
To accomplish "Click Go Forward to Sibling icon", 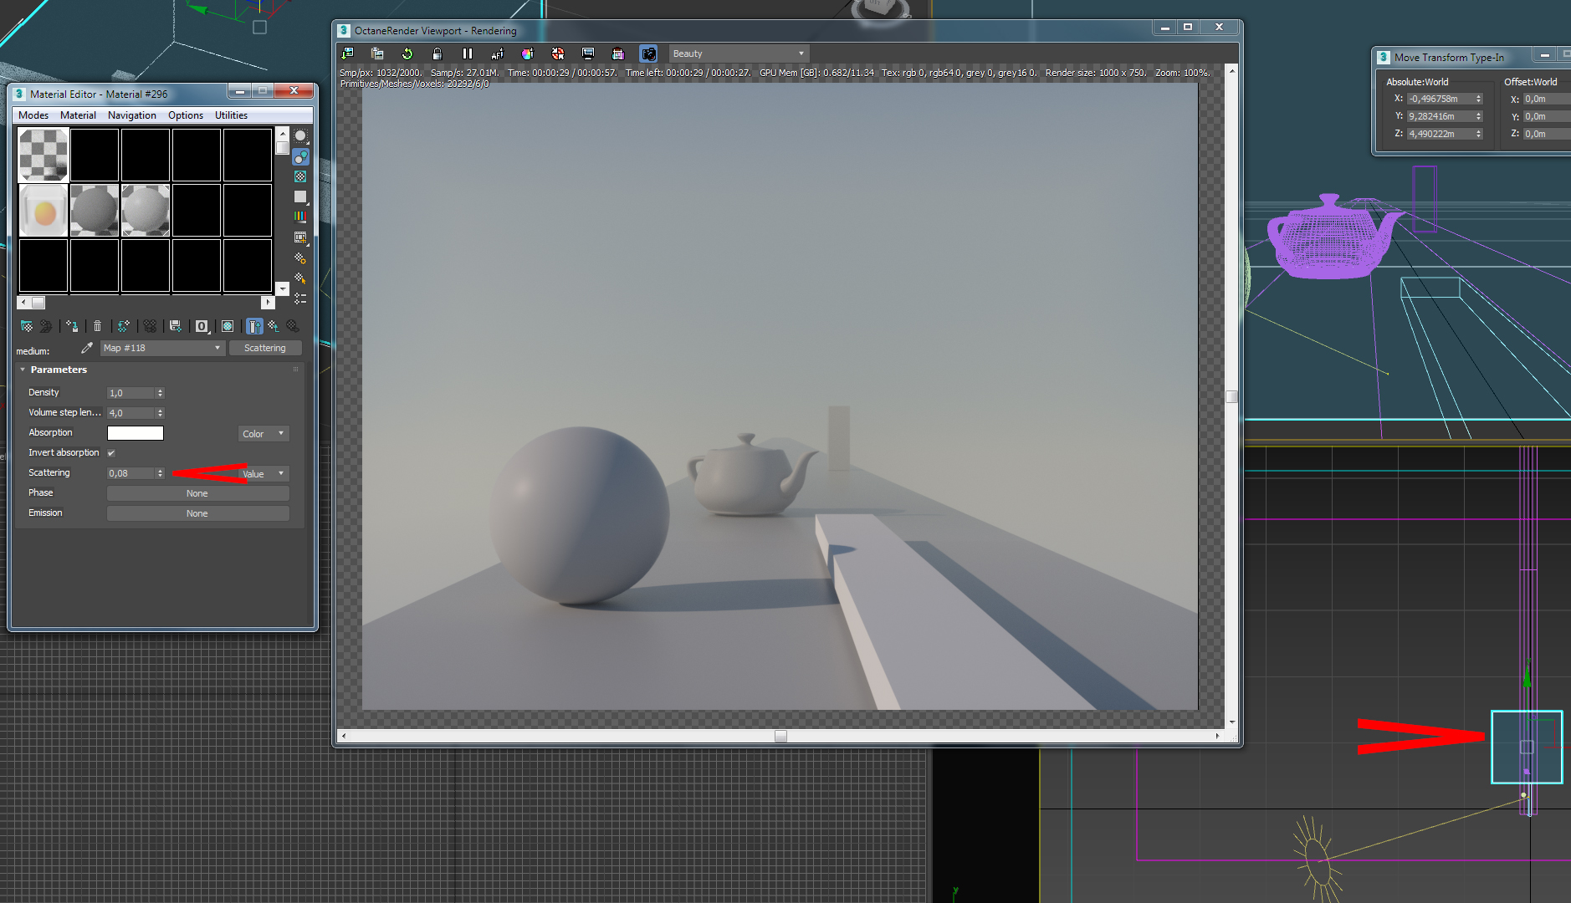I will tap(293, 326).
